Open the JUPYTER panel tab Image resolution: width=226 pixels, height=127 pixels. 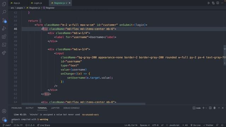click(55, 108)
